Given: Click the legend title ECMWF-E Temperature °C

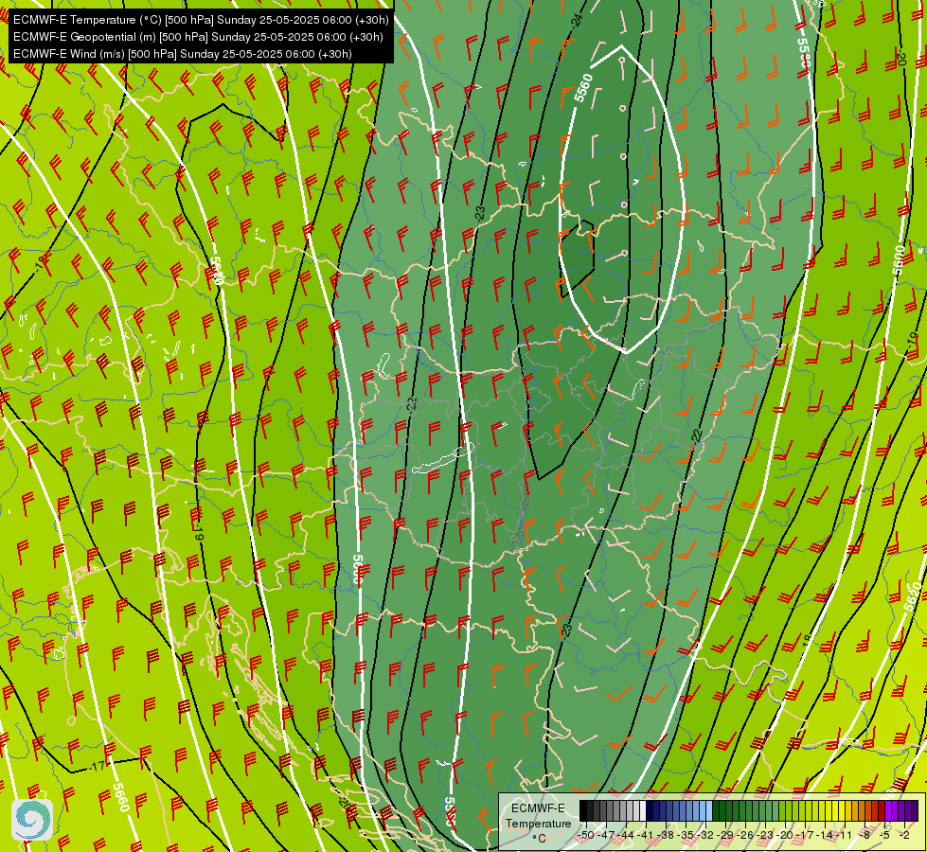Looking at the screenshot, I should coord(539,823).
